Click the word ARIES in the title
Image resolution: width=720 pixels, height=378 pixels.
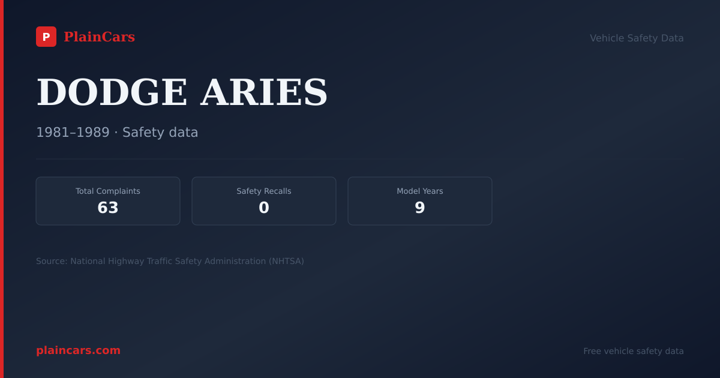click(x=264, y=92)
